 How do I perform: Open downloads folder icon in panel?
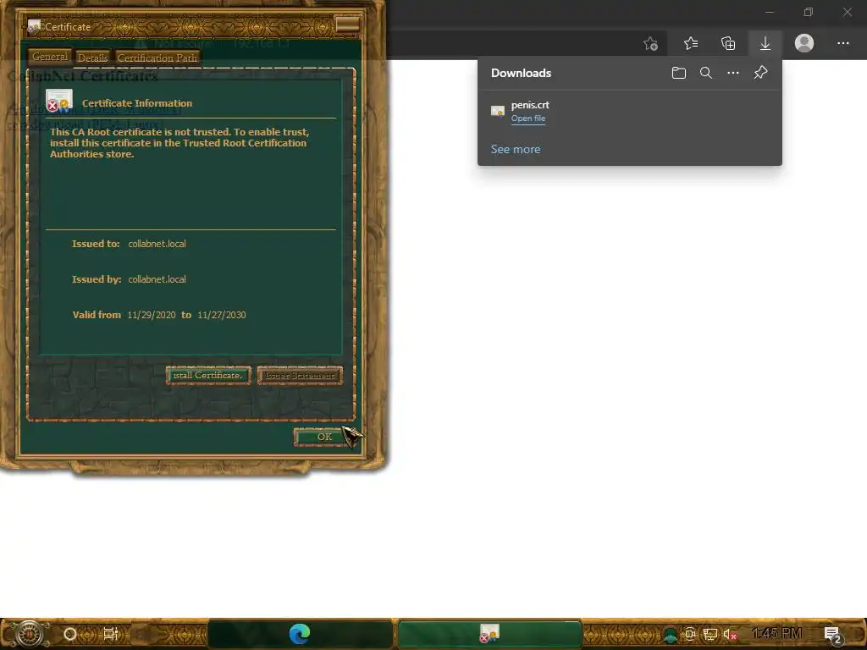pos(678,73)
